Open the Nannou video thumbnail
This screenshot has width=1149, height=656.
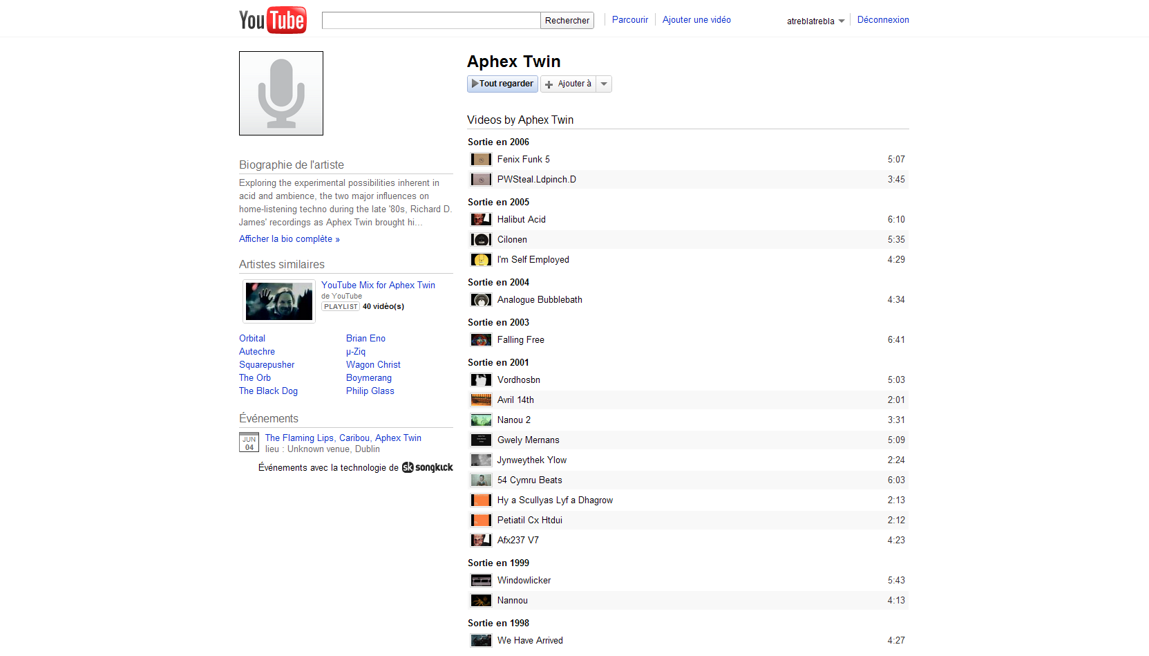click(x=481, y=601)
